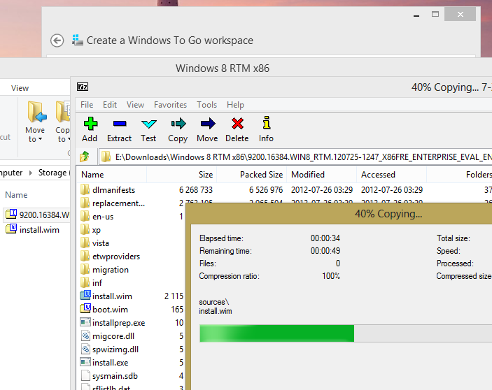Click the Info toolbar icon
The width and height of the screenshot is (492, 390).
coord(267,123)
